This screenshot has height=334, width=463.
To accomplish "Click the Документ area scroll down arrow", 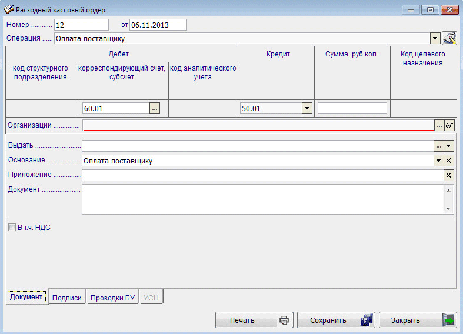I will tap(448, 209).
